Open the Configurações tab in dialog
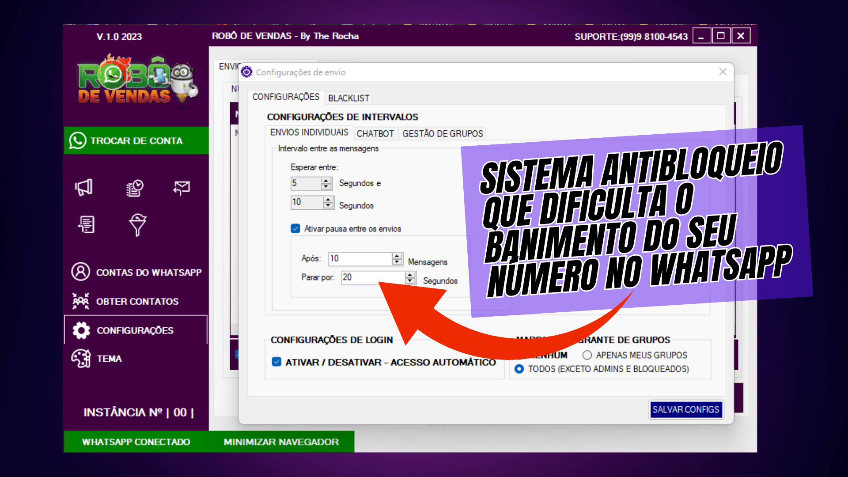This screenshot has width=848, height=477. coord(286,97)
